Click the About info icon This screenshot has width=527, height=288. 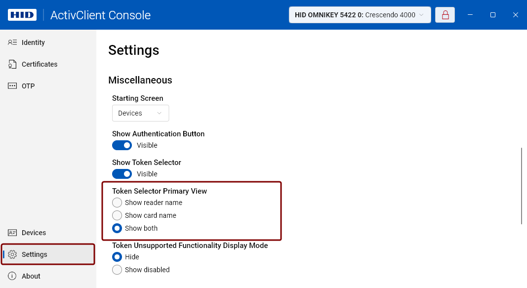tap(12, 276)
